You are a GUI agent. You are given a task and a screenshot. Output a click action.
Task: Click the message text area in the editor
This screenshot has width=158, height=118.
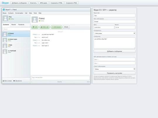(114, 43)
